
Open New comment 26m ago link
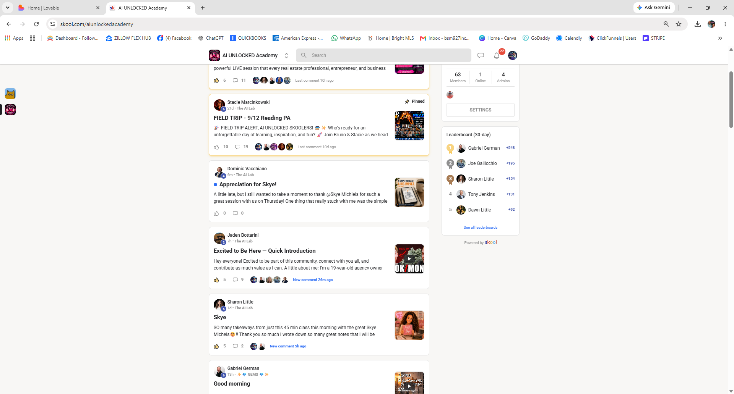(313, 280)
